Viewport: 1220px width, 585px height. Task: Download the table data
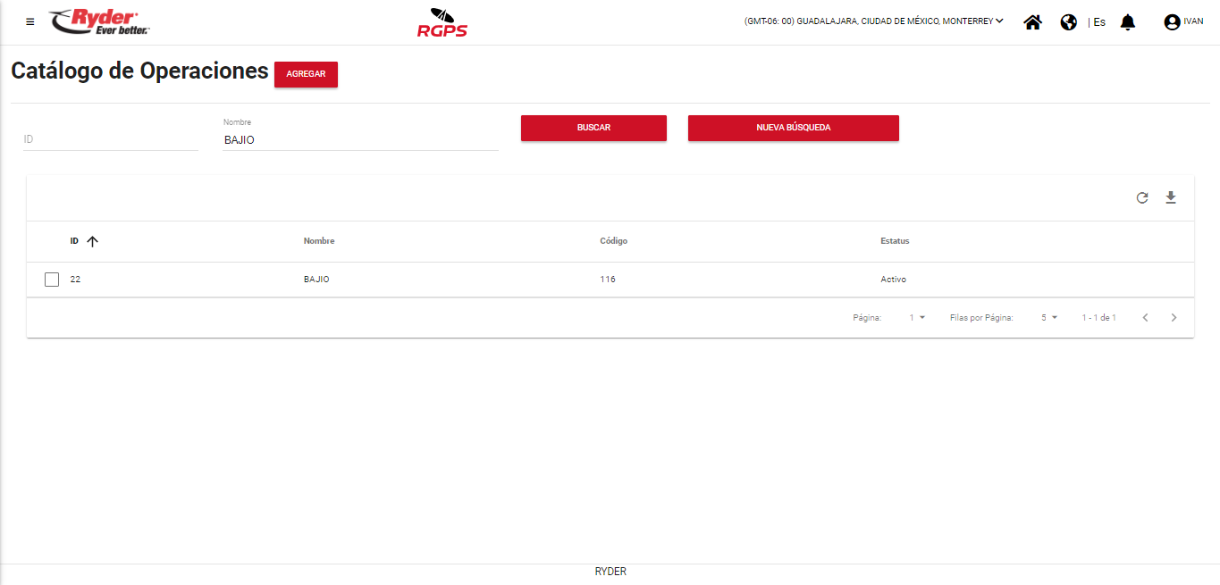coord(1171,197)
